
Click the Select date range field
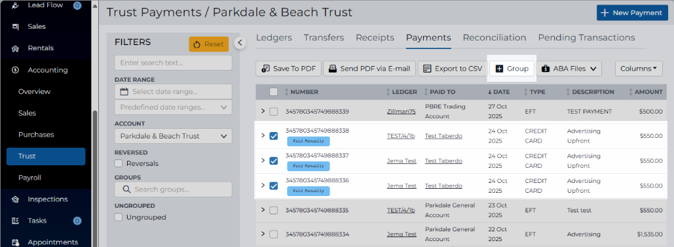point(173,91)
